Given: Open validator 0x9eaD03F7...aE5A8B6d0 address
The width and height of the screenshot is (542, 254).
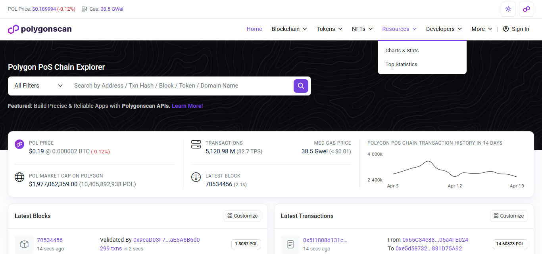Looking at the screenshot, I should 166,240.
